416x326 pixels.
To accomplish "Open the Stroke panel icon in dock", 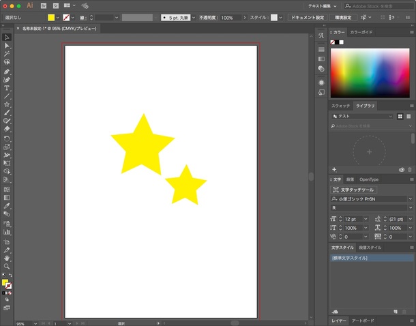I will (321, 49).
